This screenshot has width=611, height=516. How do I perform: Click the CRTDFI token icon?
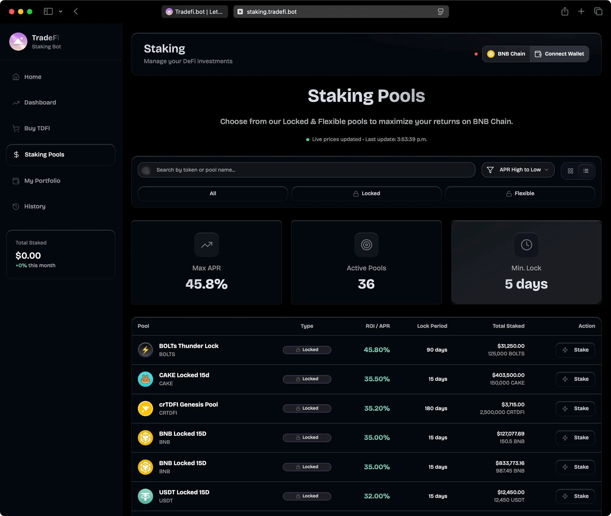(x=145, y=409)
